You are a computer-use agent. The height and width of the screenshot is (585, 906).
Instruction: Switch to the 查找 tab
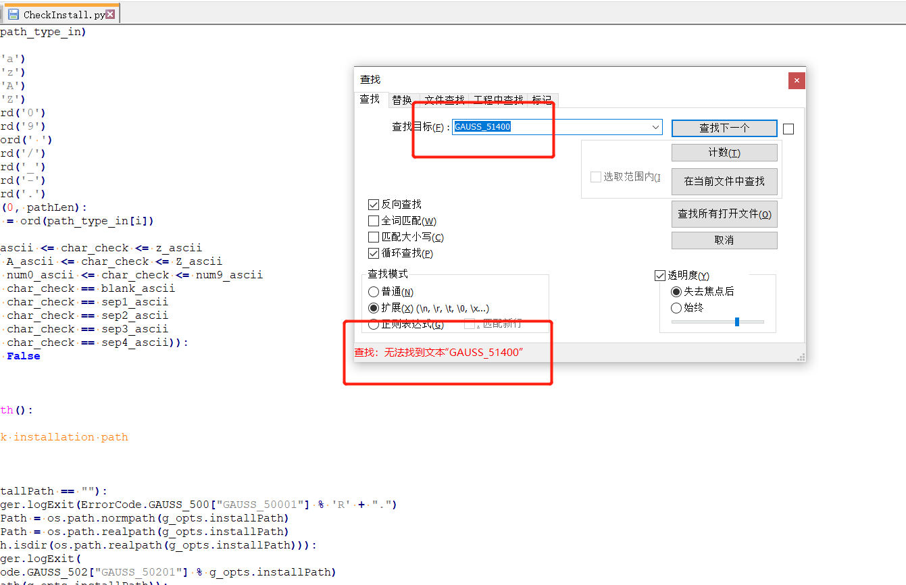tap(370, 99)
